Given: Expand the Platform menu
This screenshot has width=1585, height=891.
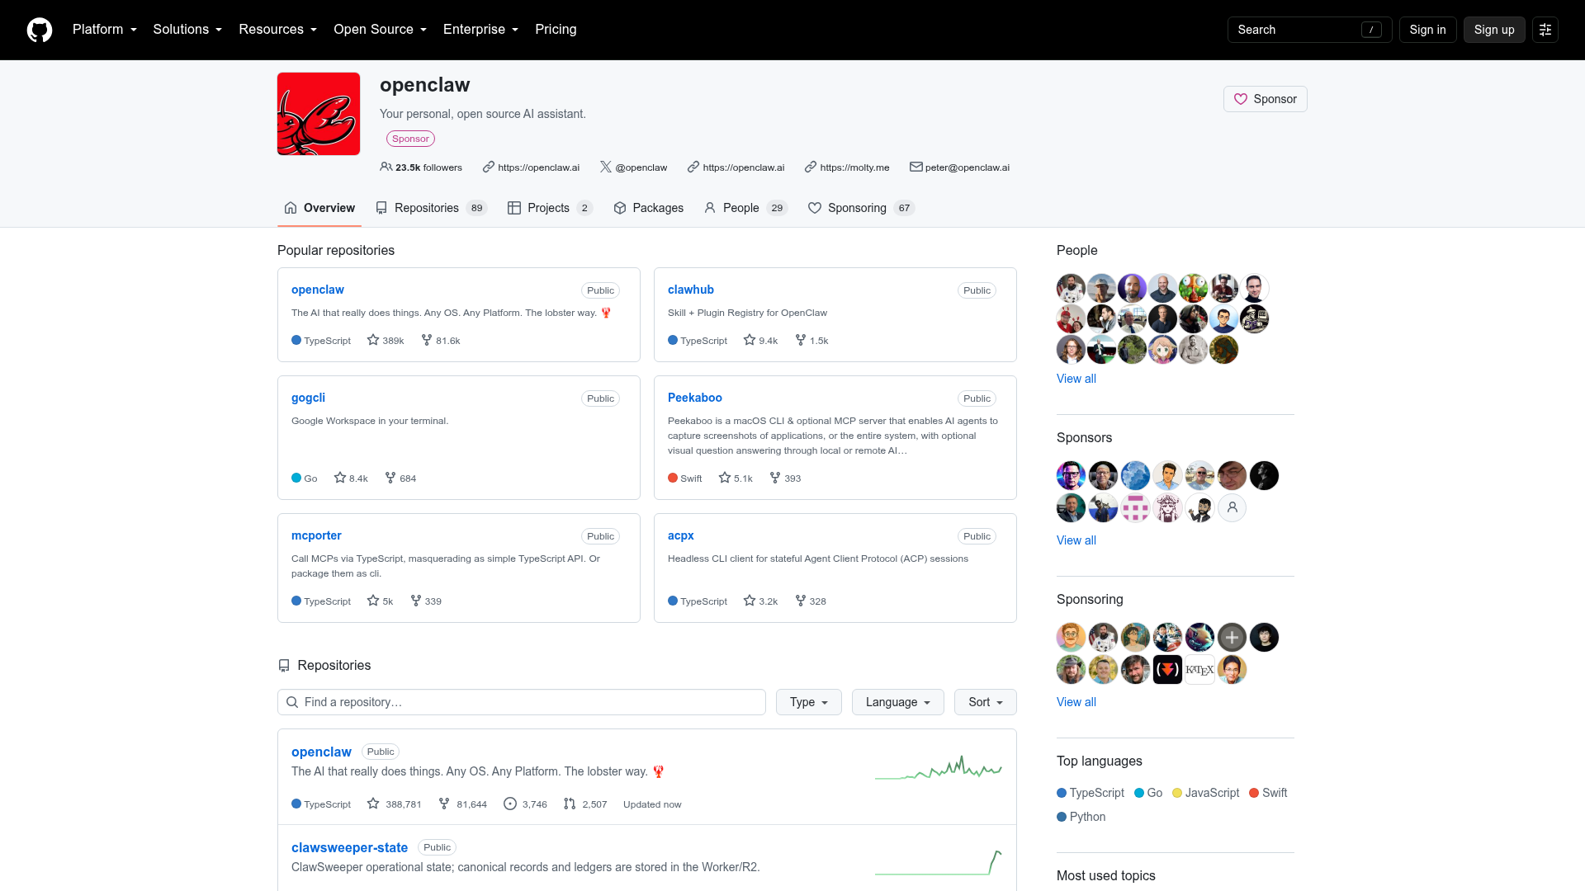Looking at the screenshot, I should 105,30.
